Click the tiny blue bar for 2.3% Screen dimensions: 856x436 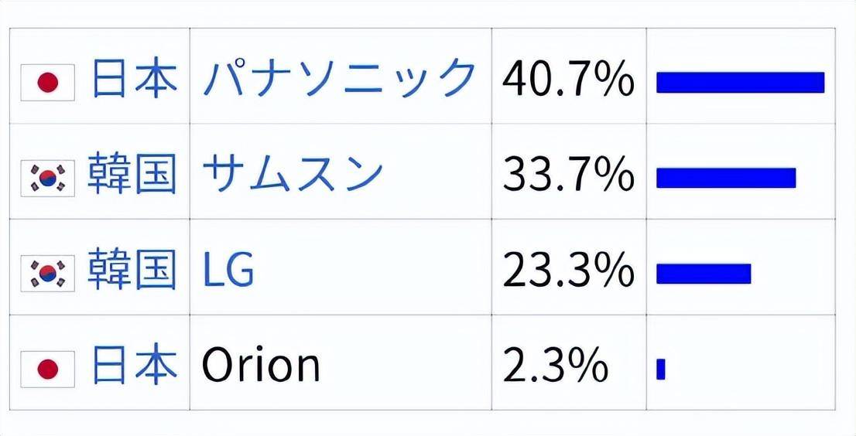(660, 369)
